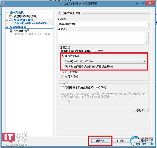Click the new virtual network switch star icon
This screenshot has width=157, height=148.
11,16
